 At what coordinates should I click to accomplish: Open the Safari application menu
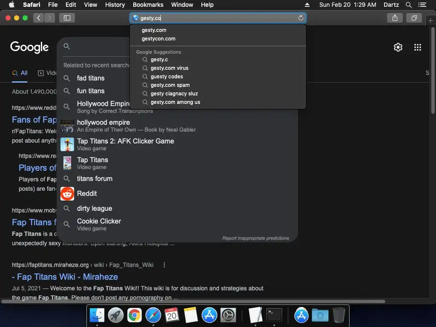32,5
